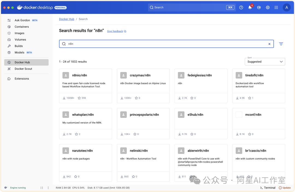Clear the n8n search field with X

pyautogui.click(x=269, y=44)
